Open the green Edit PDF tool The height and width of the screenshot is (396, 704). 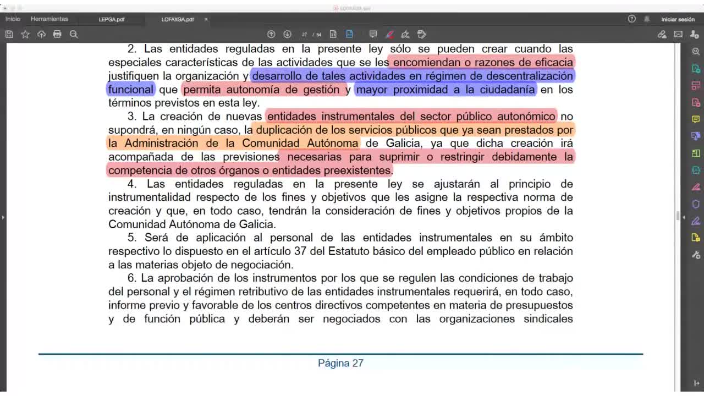[x=696, y=153]
